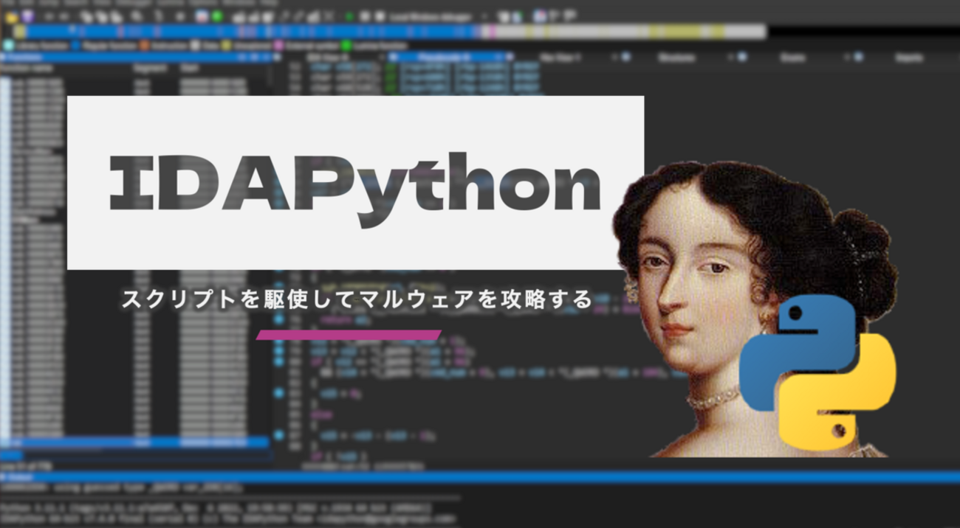This screenshot has height=528, width=960.
Task: Click the green start process button
Action: click(348, 16)
